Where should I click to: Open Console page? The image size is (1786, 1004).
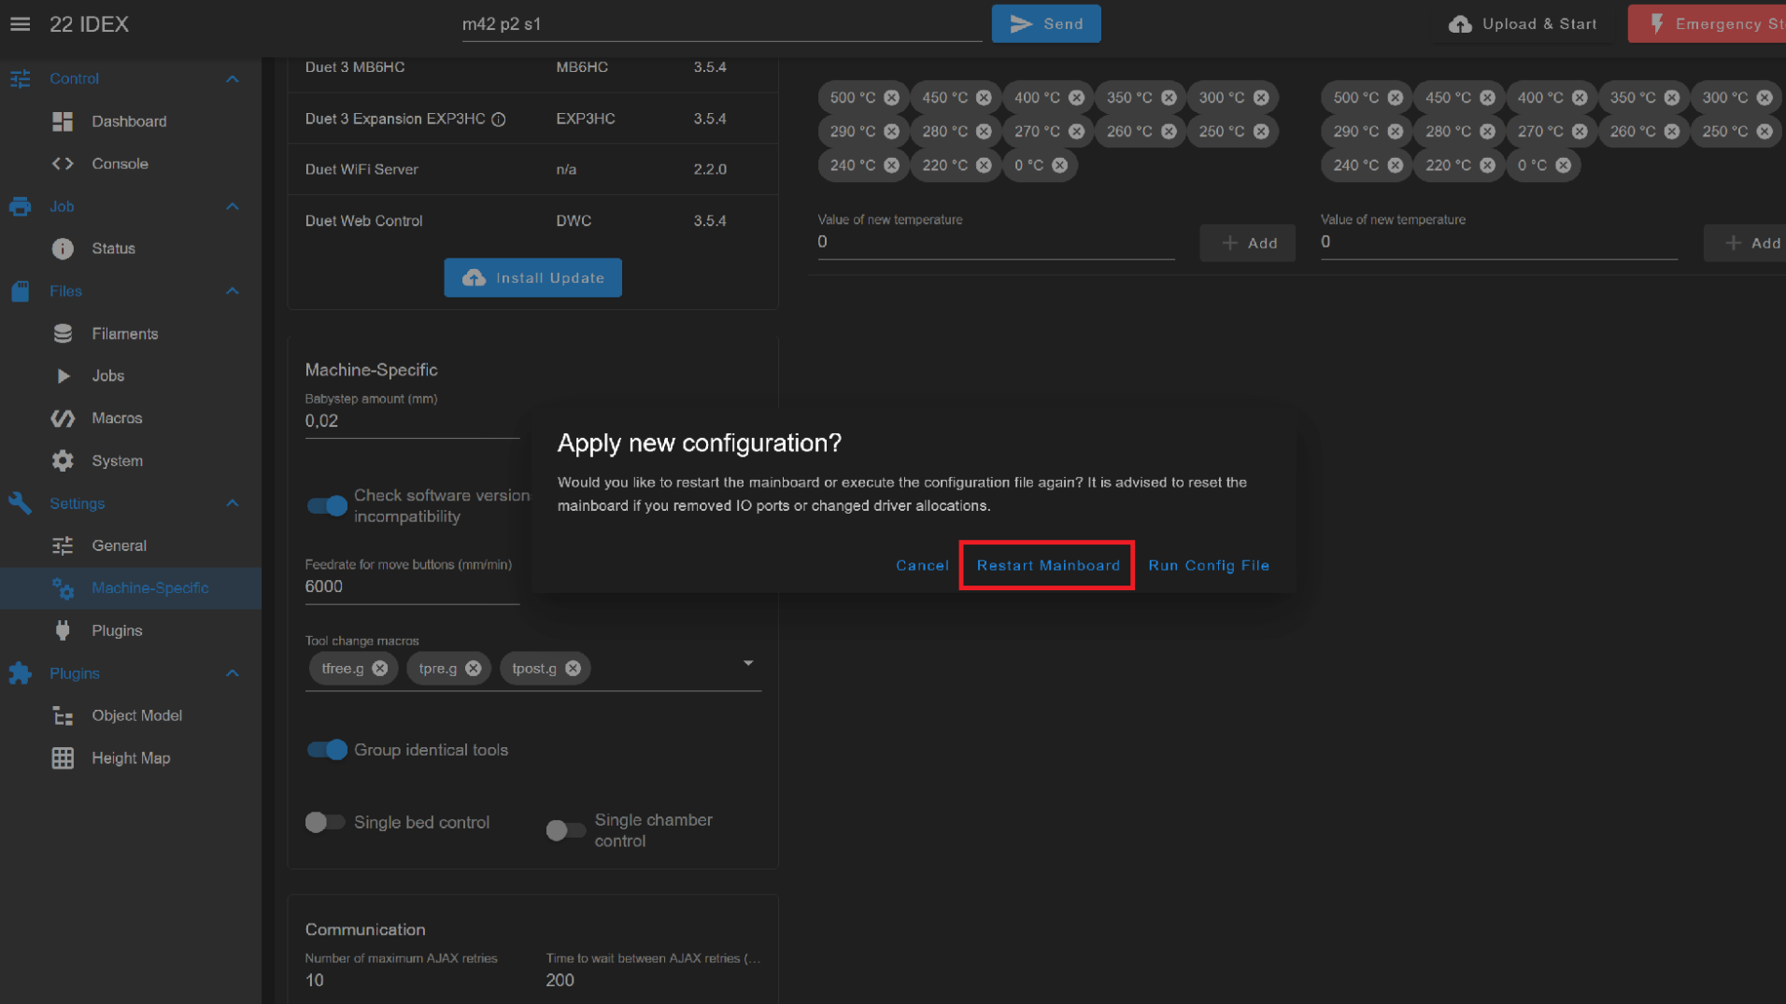[x=131, y=163]
